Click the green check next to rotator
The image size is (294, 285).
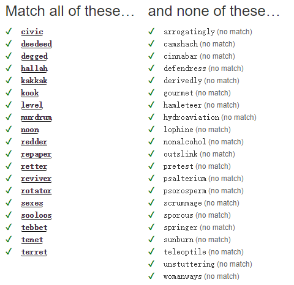pyautogui.click(x=9, y=190)
